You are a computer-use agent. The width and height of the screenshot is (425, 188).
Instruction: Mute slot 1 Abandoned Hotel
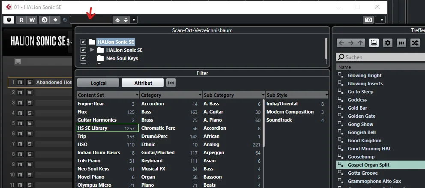click(20, 82)
